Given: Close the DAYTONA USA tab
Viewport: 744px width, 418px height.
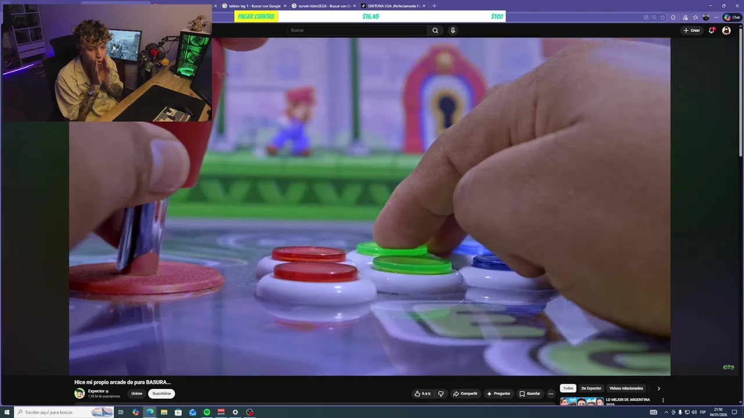Looking at the screenshot, I should pyautogui.click(x=424, y=6).
